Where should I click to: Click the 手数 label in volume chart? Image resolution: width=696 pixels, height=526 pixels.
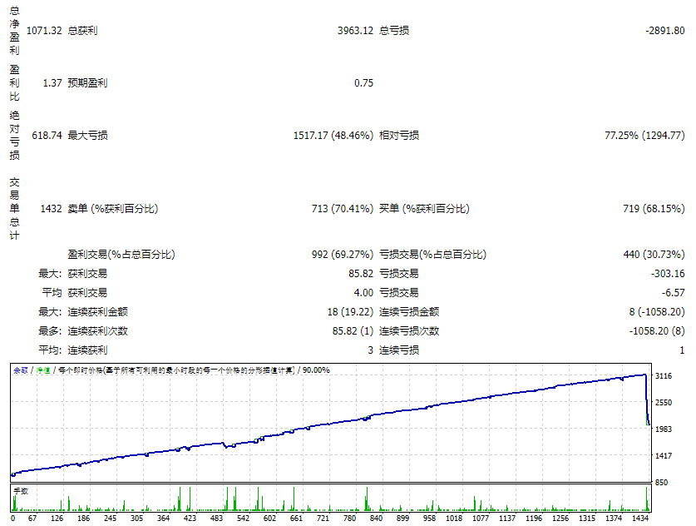21,491
